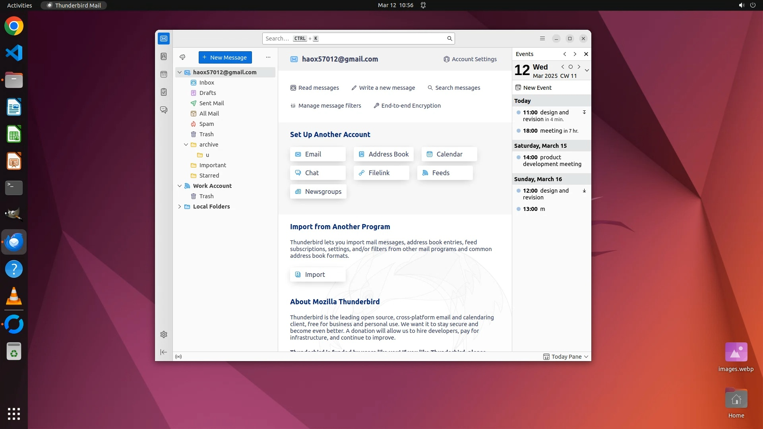Open the Tasks space icon
Viewport: 763px width, 429px height.
164,92
